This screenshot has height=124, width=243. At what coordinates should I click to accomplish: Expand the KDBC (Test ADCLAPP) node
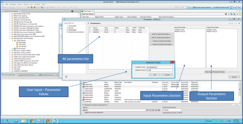[x=10, y=18]
